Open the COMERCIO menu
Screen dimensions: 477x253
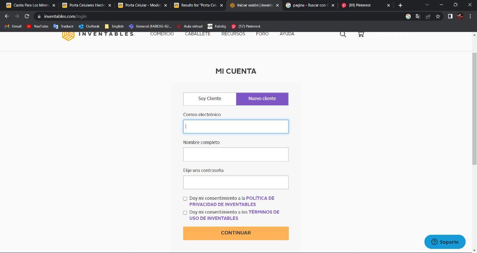tap(162, 34)
